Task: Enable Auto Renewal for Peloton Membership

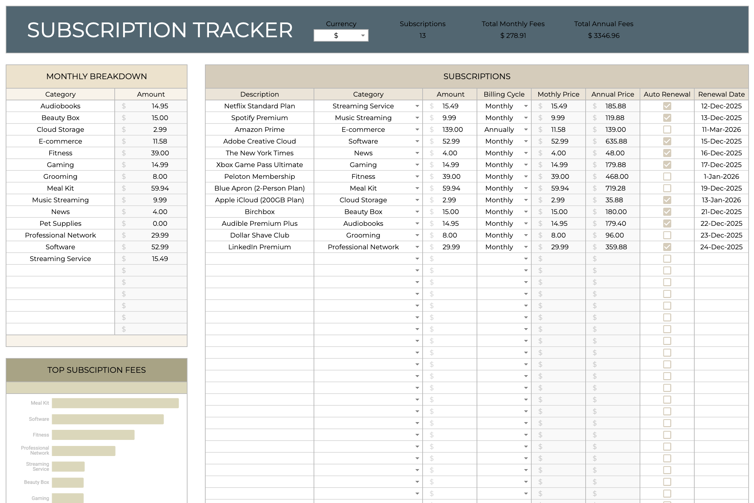Action: (x=667, y=176)
